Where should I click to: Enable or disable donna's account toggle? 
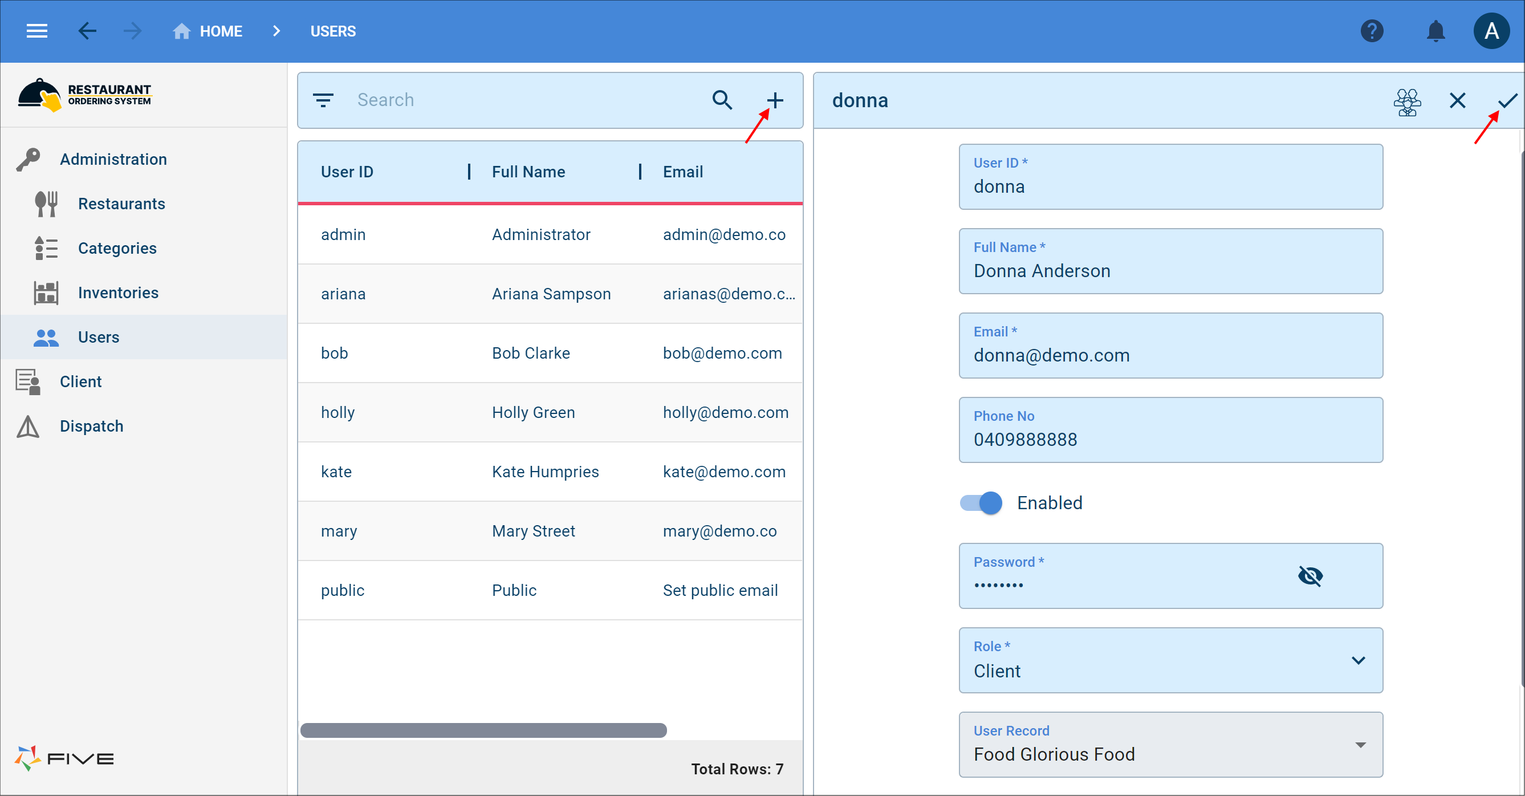coord(983,502)
